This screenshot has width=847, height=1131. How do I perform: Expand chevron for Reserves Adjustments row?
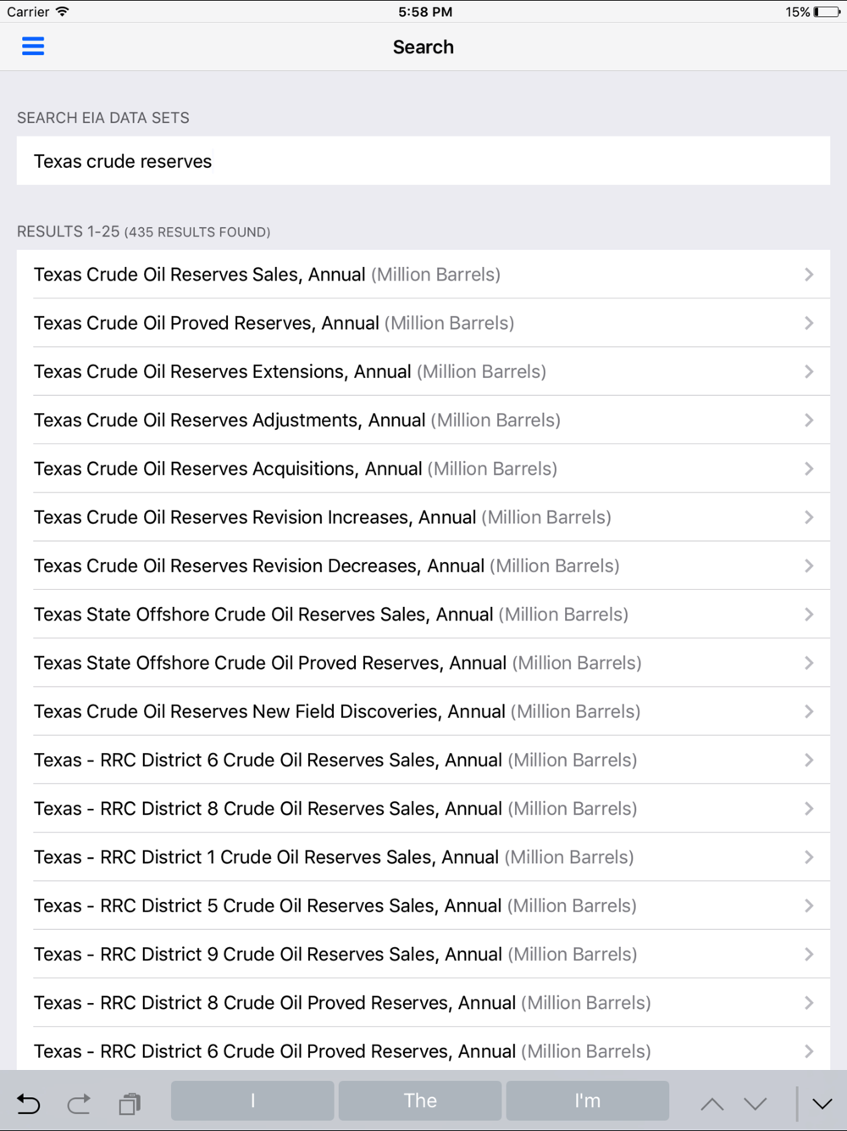tap(809, 421)
